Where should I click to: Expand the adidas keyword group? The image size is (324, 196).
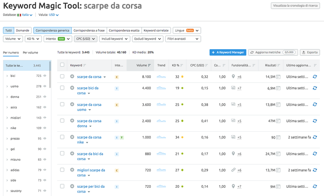7,170
